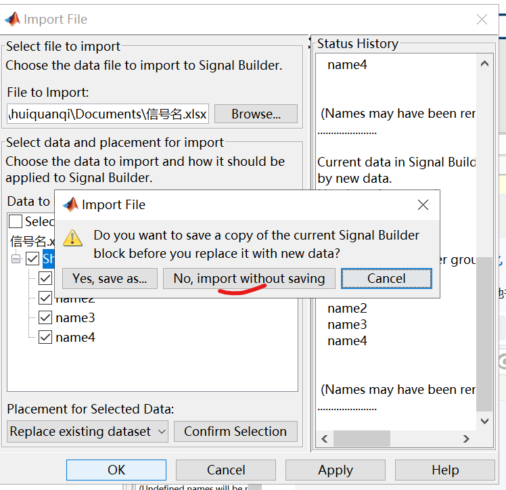This screenshot has width=506, height=490.
Task: Click name3 in Status History
Action: pos(347,325)
